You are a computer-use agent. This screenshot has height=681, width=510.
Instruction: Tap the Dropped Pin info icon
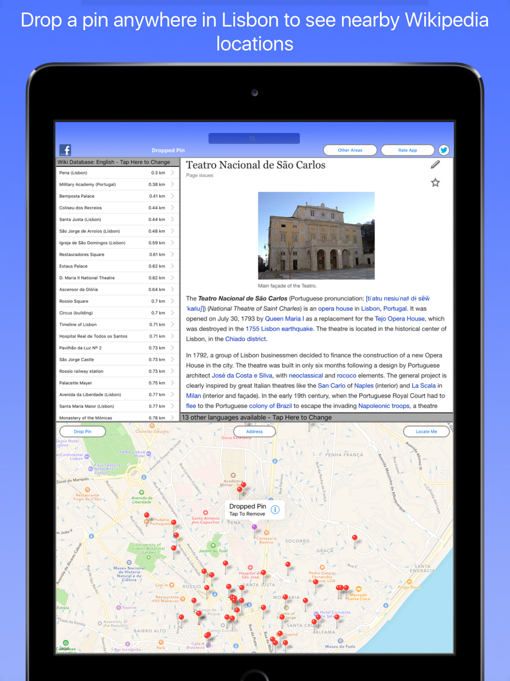(x=275, y=509)
